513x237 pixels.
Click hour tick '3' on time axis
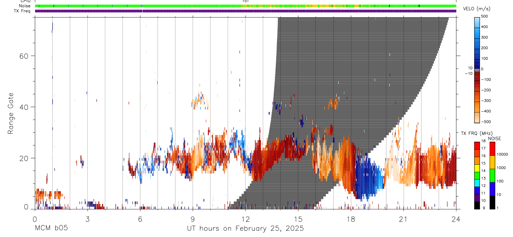tap(87, 219)
